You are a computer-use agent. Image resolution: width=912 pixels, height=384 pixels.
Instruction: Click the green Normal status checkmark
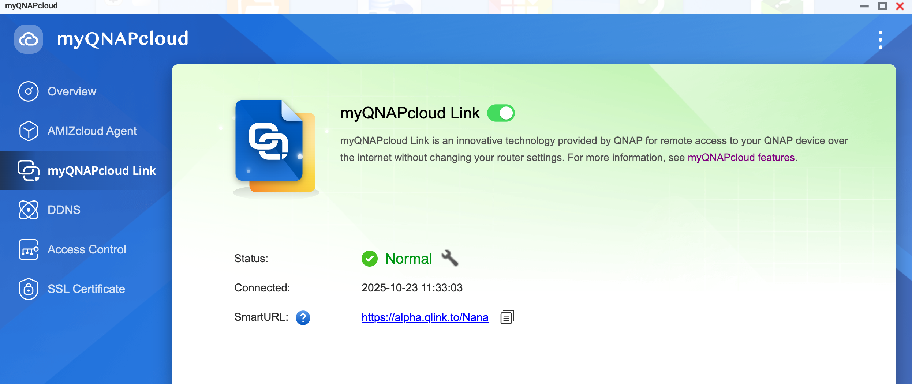point(370,259)
